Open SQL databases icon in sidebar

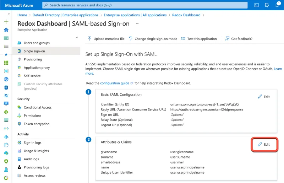click(6, 87)
